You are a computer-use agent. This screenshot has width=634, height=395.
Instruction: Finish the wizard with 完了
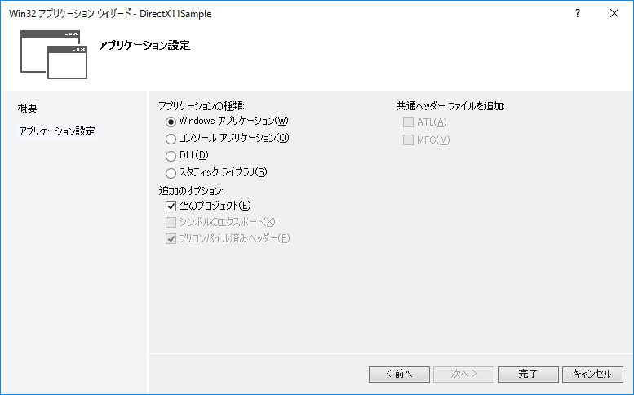pos(528,374)
